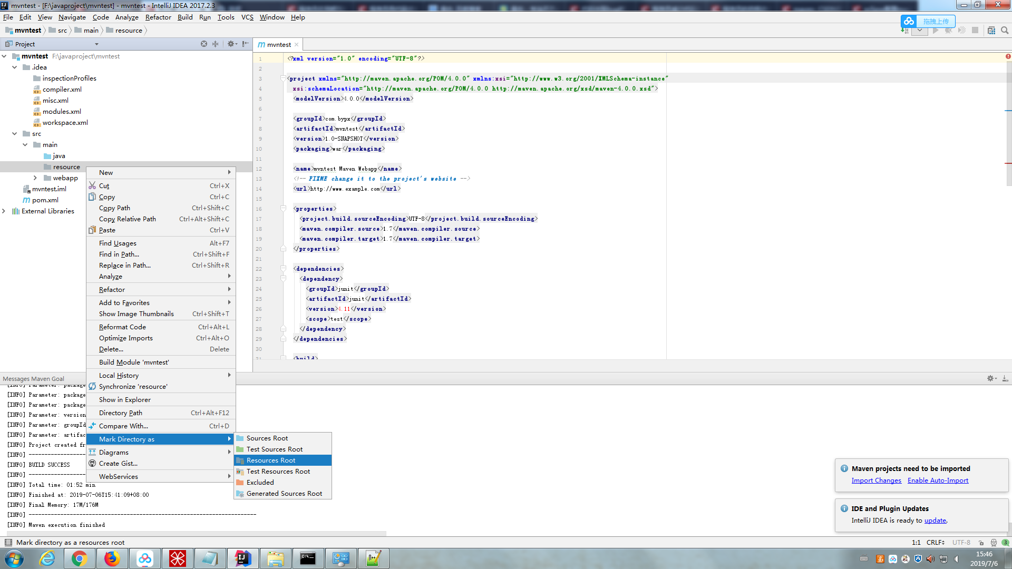Open the Project view selector dropdown
The width and height of the screenshot is (1012, 569).
[x=96, y=44]
